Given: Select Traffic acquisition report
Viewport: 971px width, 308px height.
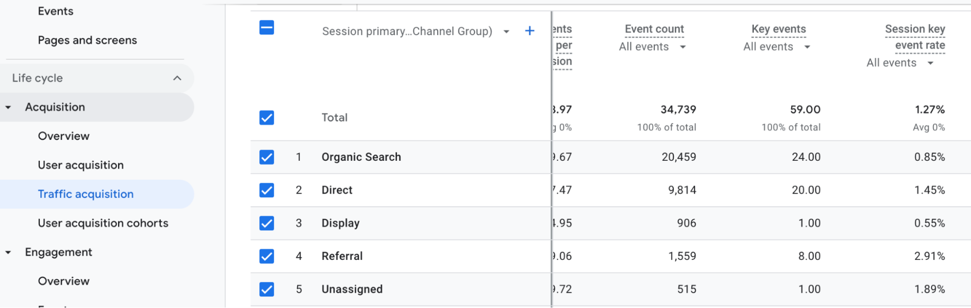Looking at the screenshot, I should pos(85,194).
